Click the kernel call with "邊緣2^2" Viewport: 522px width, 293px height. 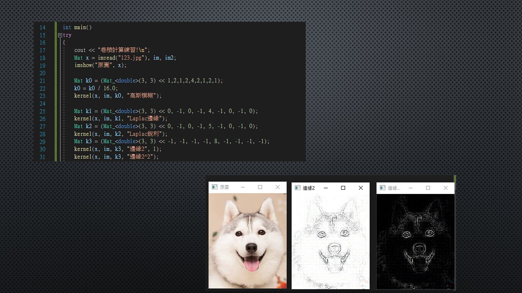click(x=116, y=157)
